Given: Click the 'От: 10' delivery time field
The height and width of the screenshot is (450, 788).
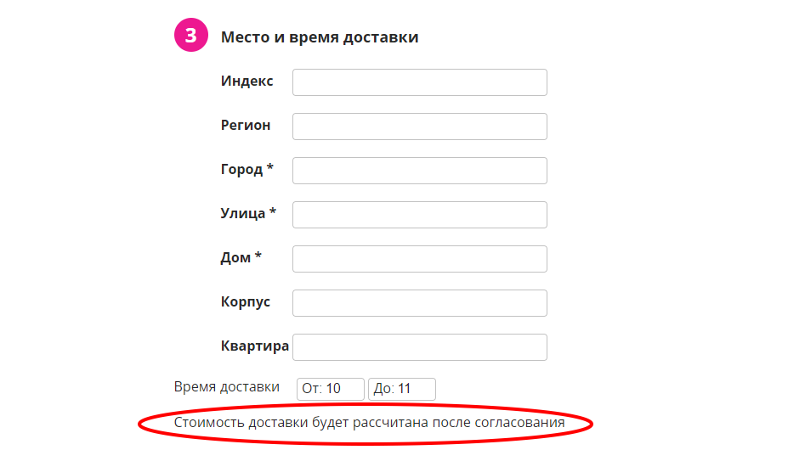Looking at the screenshot, I should [x=330, y=389].
